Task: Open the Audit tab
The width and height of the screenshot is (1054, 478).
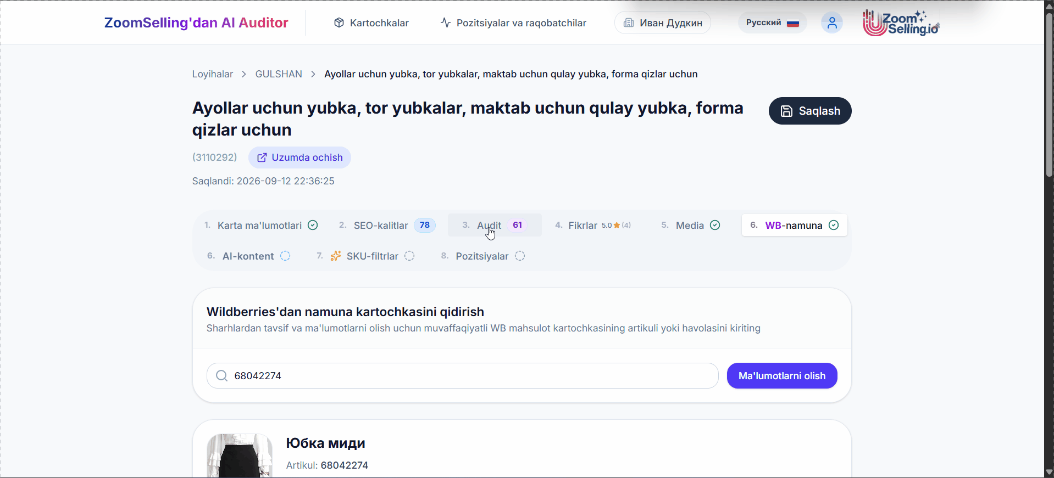Action: point(495,225)
